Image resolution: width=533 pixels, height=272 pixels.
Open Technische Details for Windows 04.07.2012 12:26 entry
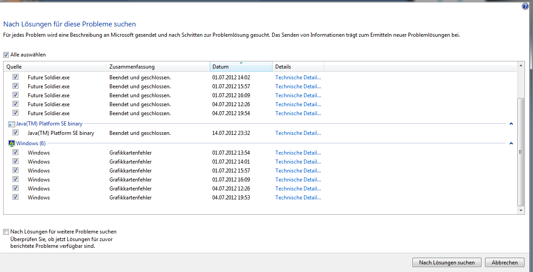pyautogui.click(x=298, y=189)
